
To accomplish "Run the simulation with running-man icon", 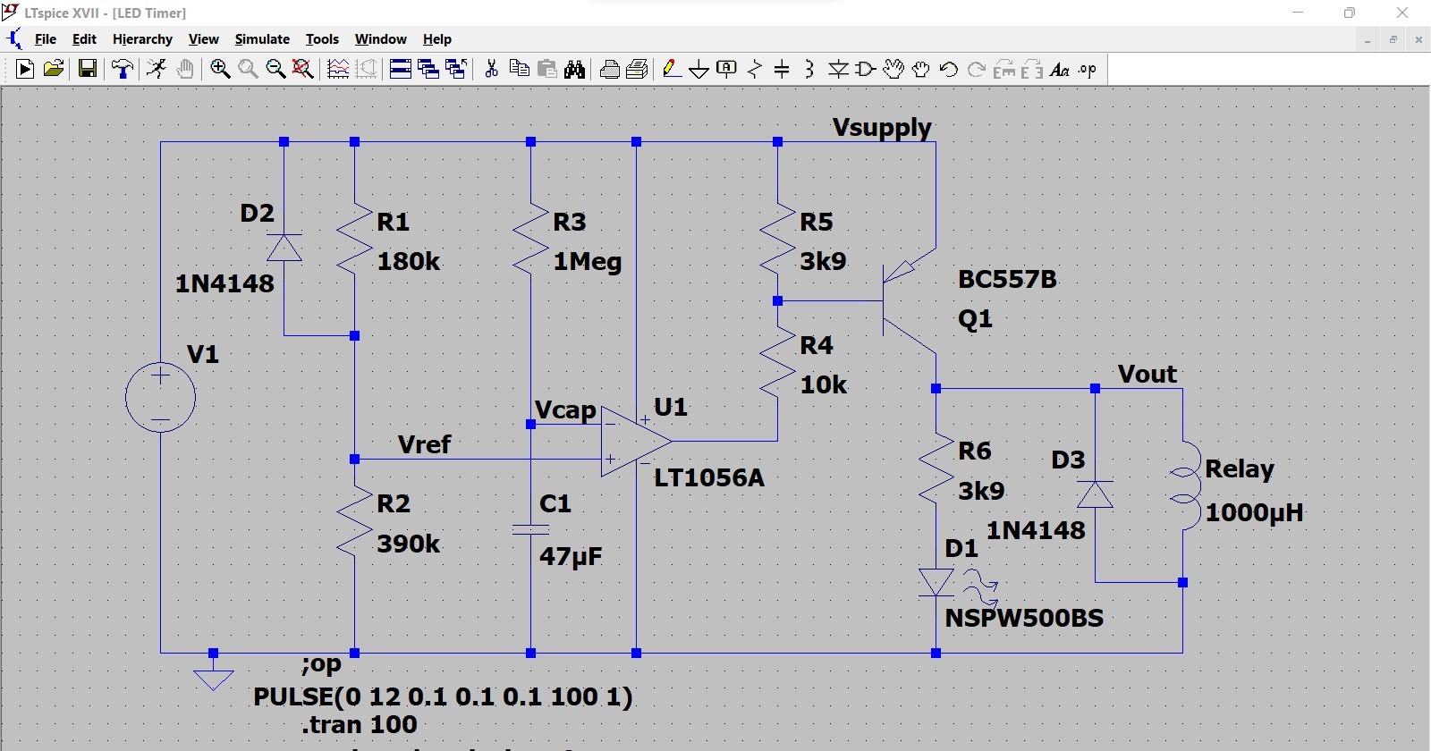I will tap(157, 69).
